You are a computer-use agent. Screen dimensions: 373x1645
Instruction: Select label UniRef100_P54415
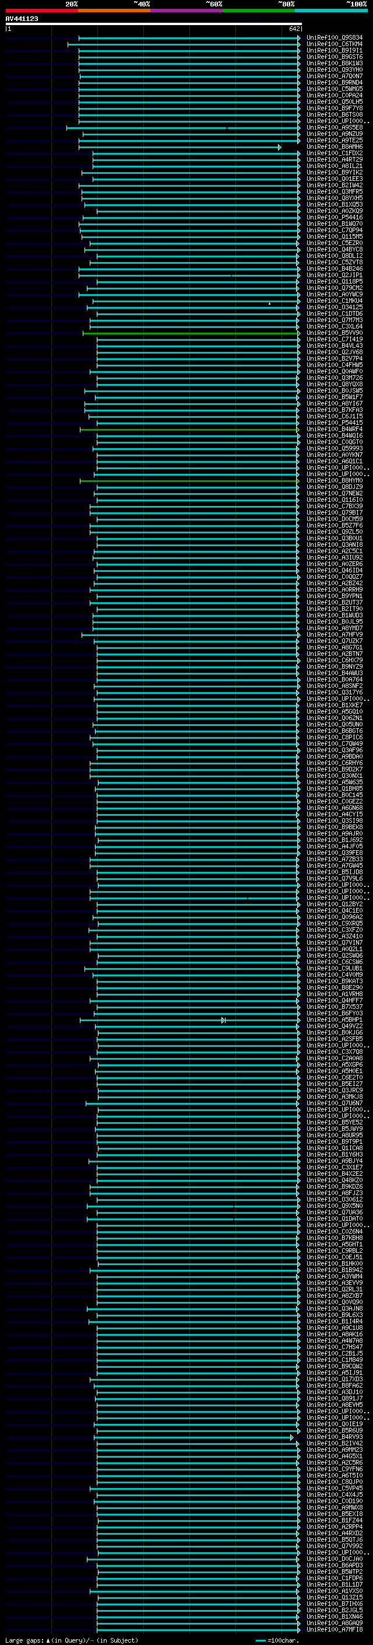coord(335,422)
